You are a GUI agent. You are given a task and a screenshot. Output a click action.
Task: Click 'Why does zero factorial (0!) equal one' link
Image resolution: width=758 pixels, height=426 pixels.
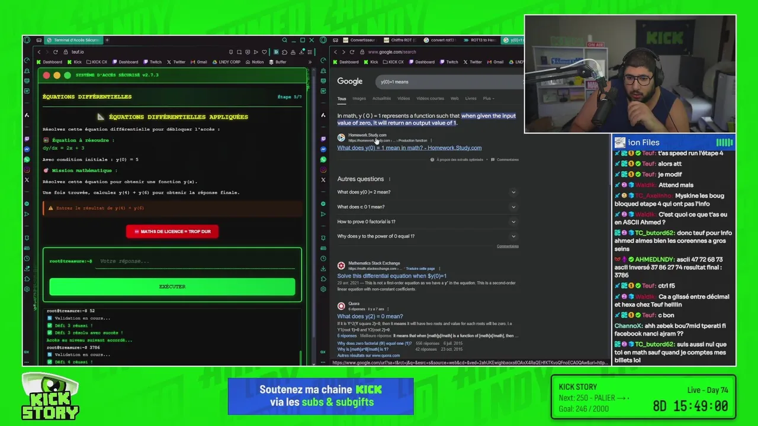point(374,343)
